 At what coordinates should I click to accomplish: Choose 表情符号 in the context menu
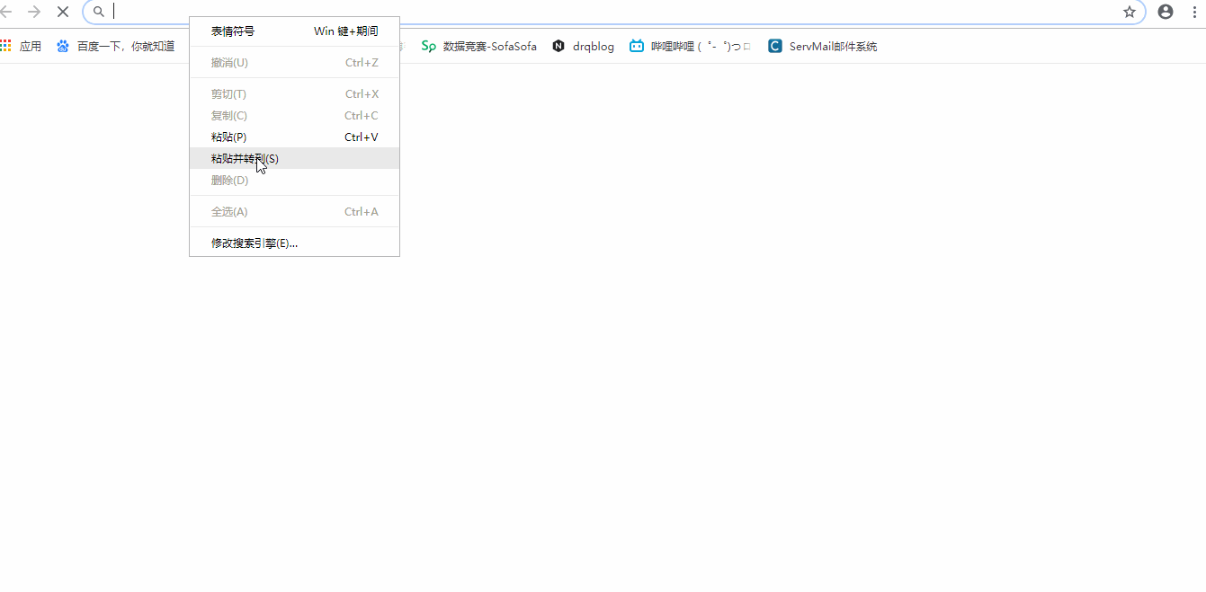tap(294, 31)
